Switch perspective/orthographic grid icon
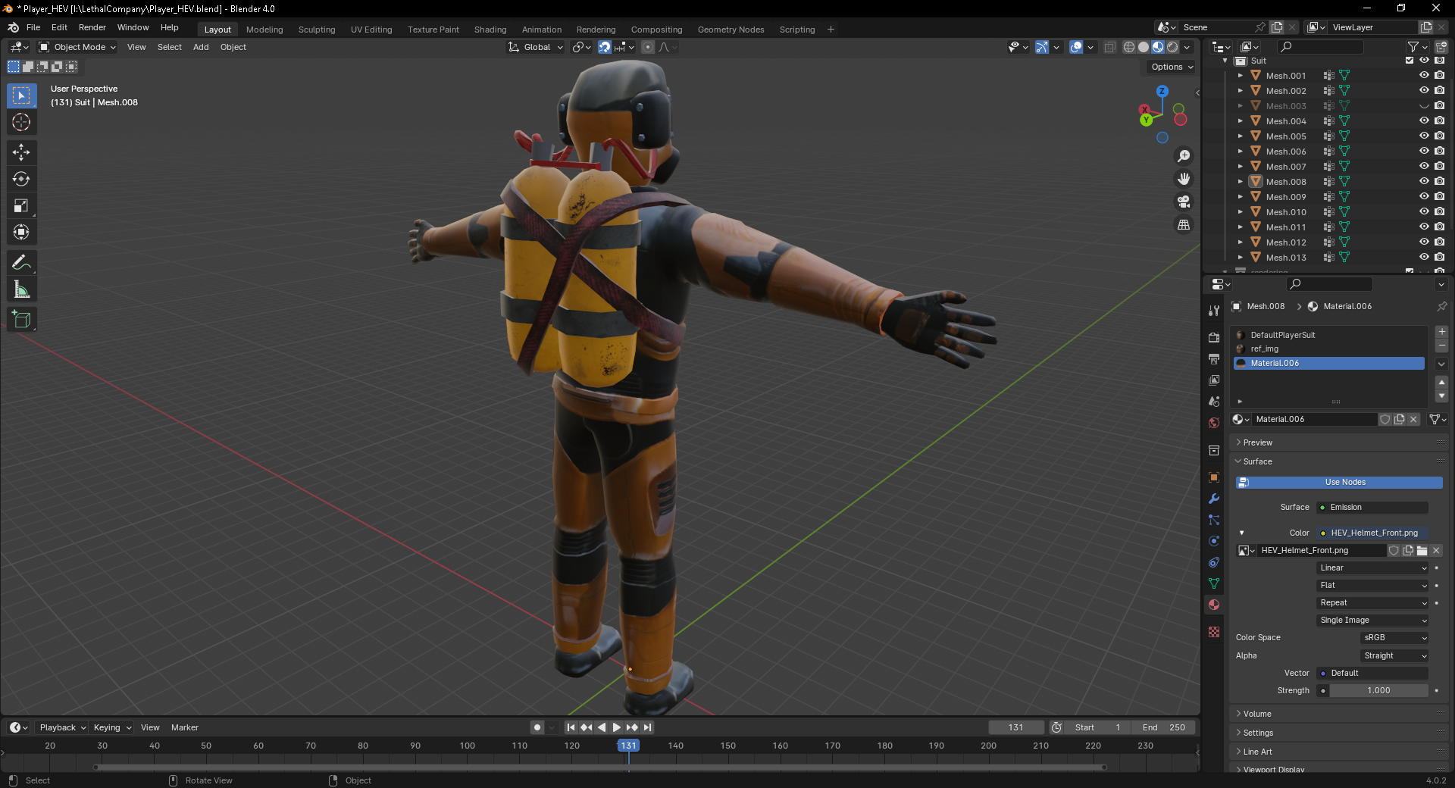This screenshot has width=1455, height=788. pyautogui.click(x=1184, y=224)
